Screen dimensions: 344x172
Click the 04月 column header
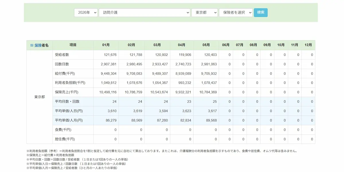[182, 45]
